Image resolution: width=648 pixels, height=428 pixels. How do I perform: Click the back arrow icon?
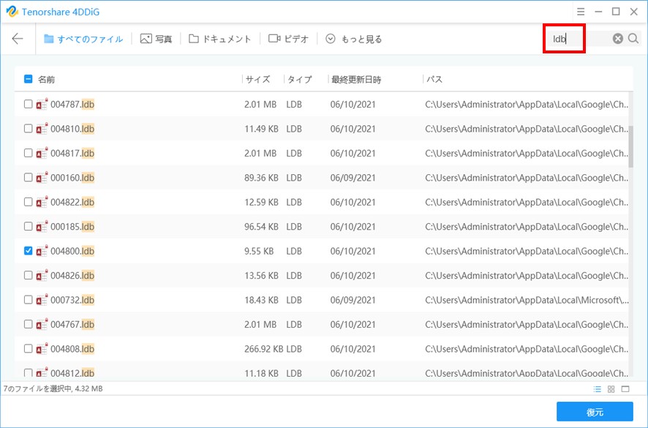(x=18, y=39)
